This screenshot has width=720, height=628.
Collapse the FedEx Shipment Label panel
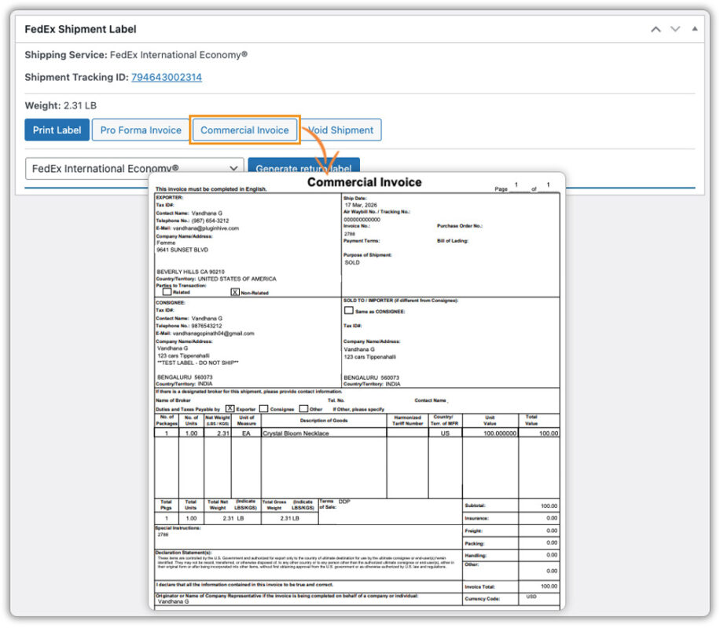[695, 29]
